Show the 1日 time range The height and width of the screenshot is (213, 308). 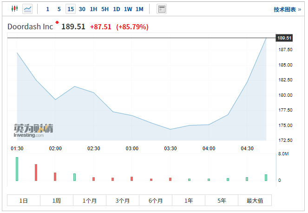[24, 200]
